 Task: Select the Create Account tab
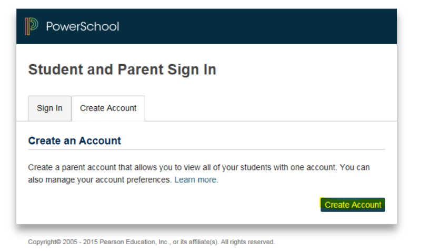[x=108, y=108]
